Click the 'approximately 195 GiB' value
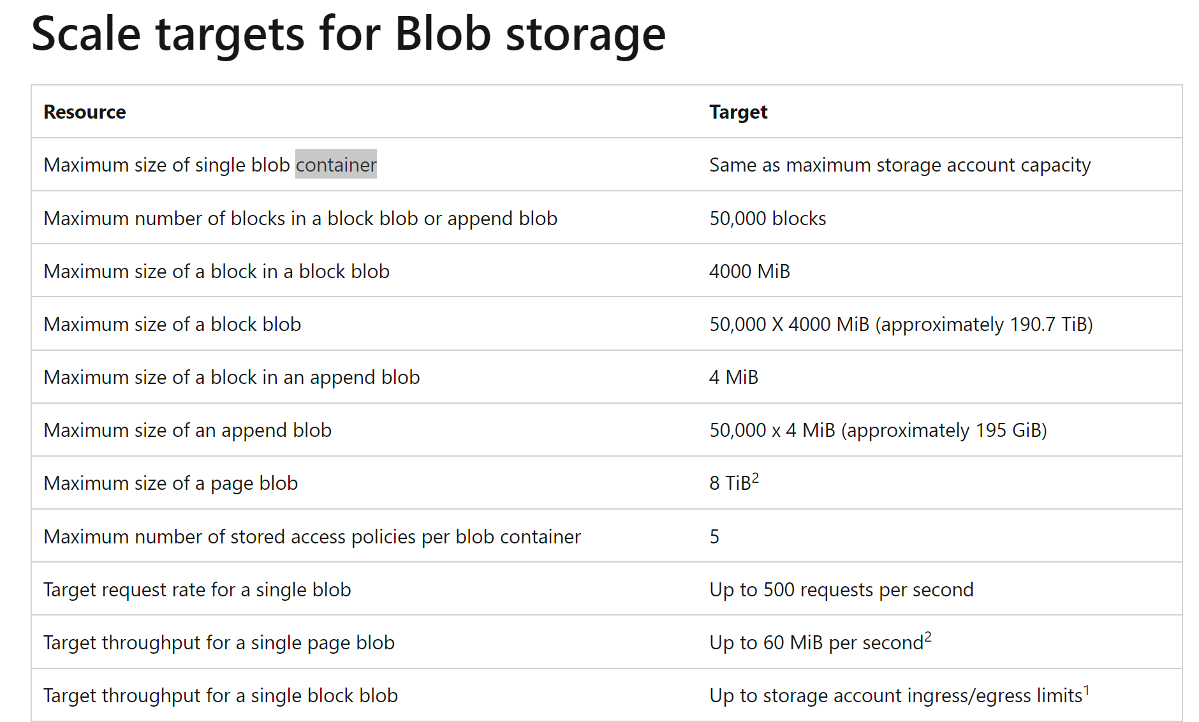 click(944, 431)
